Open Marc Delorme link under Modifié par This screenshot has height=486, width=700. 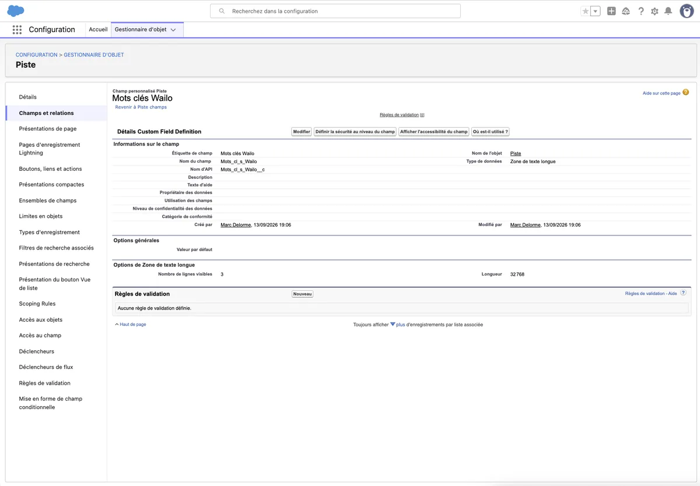[526, 225]
